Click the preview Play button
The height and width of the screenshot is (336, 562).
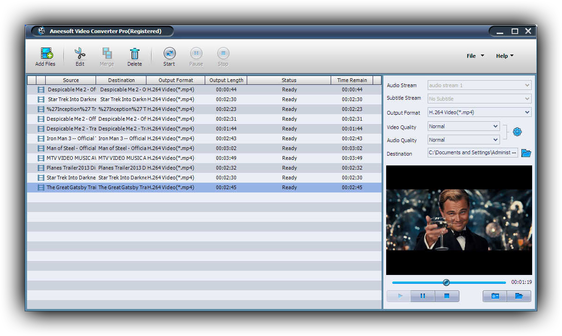[x=399, y=296]
